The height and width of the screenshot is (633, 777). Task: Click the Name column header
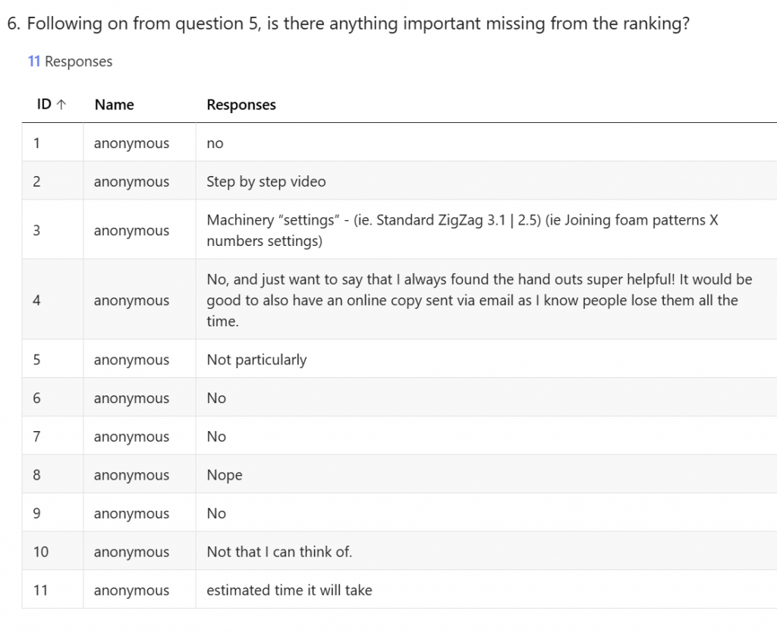click(114, 105)
